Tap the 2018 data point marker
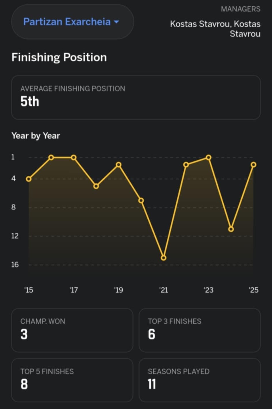Screen dimensions: 272x409 96,186
